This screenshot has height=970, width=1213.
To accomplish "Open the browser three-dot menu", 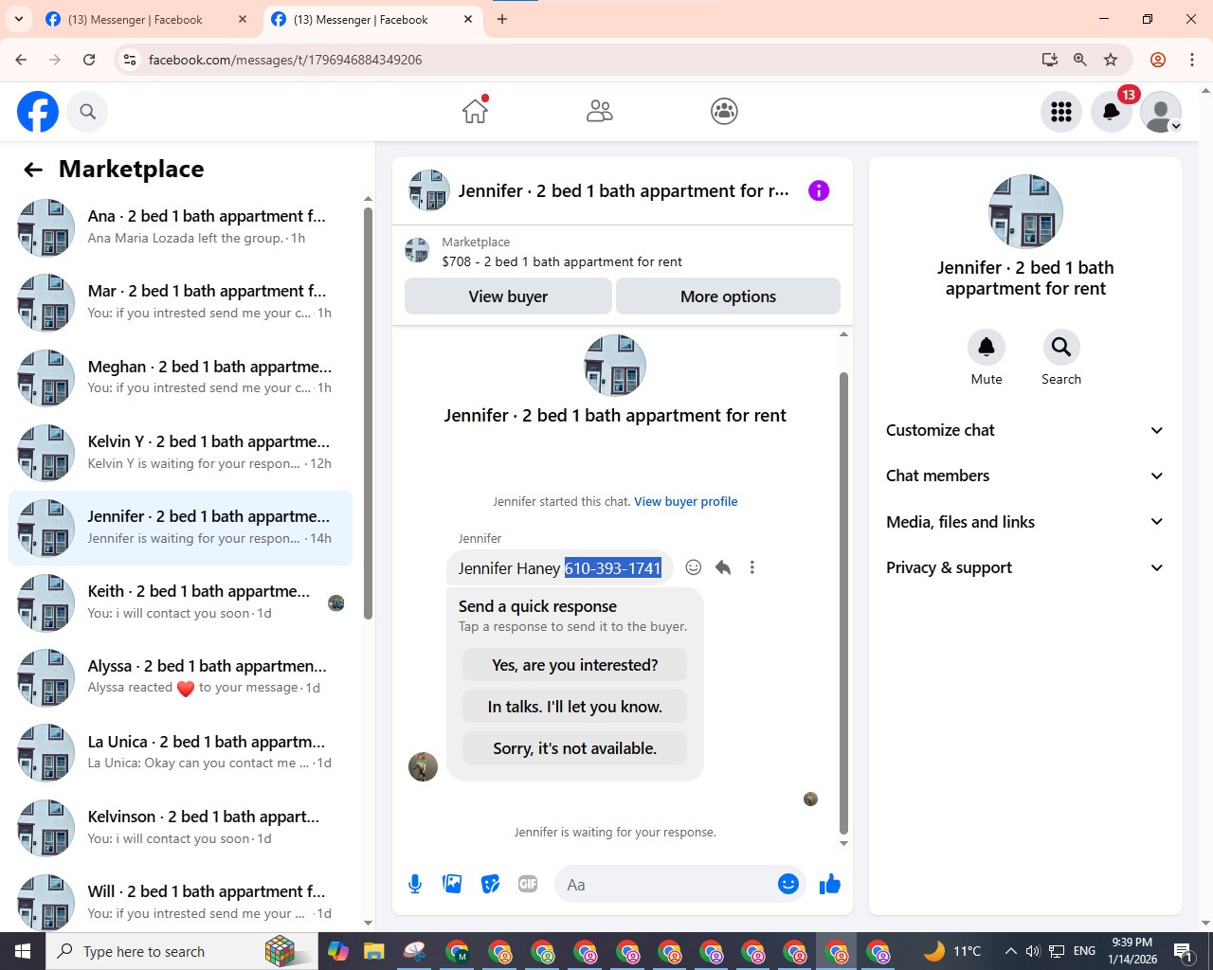I will 1192,60.
